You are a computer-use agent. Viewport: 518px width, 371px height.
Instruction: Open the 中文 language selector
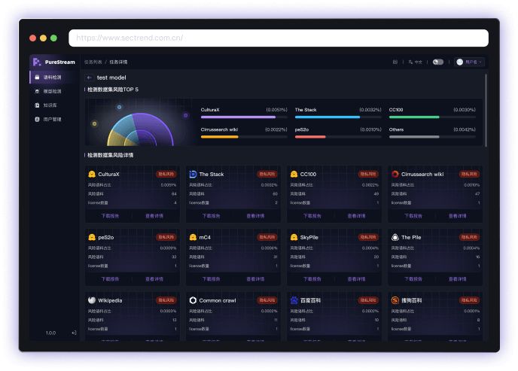point(414,62)
